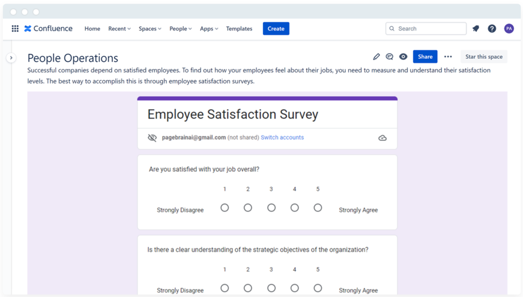Click the Confluence logo
This screenshot has width=523, height=297.
click(49, 28)
